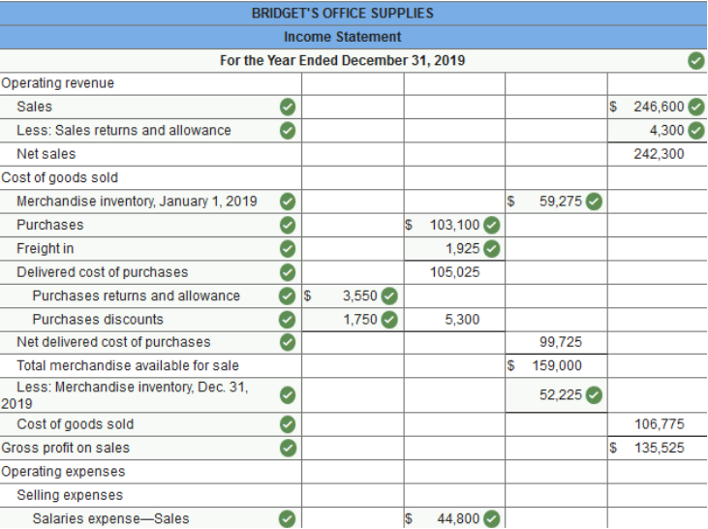708x529 pixels.
Task: Click check icon next to 3,550 amount
Action: coord(389,296)
